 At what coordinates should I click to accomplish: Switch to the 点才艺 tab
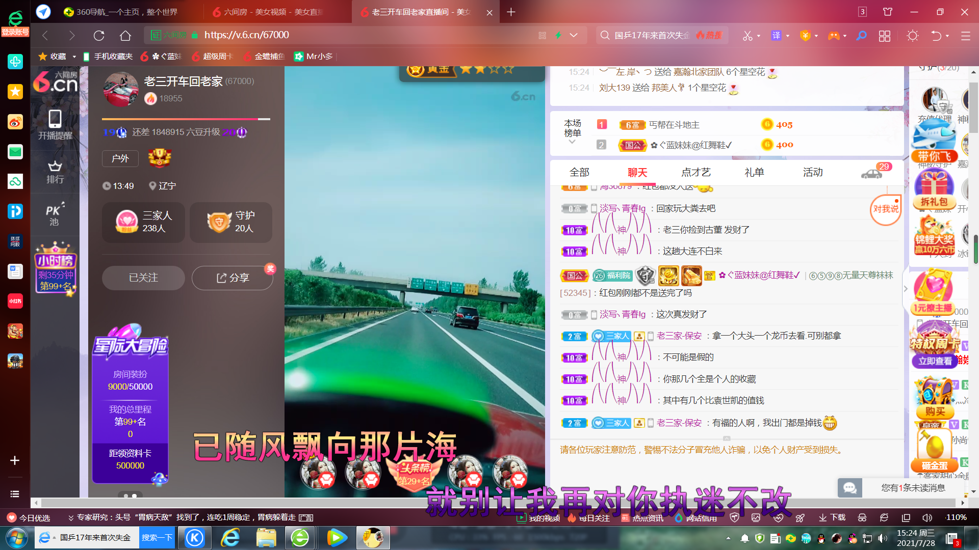[695, 172]
